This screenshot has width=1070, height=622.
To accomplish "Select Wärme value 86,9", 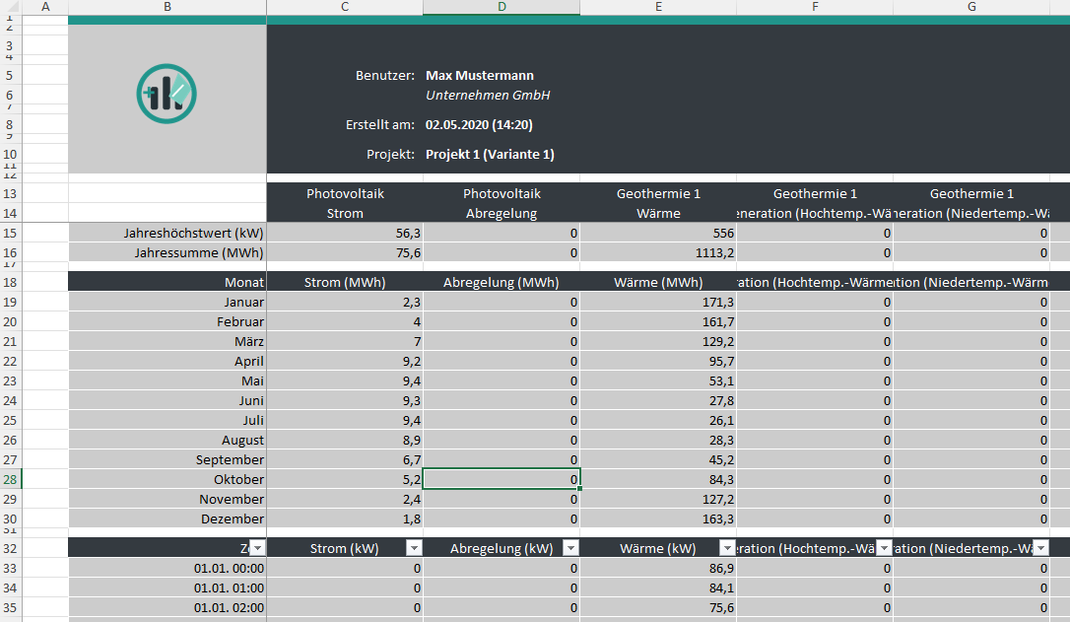I will (x=658, y=568).
